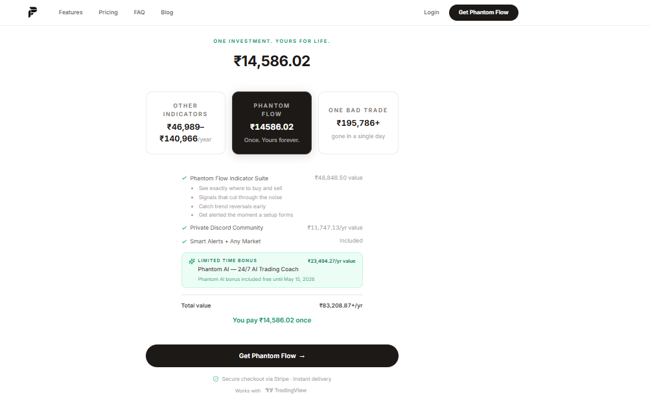Select the One Bad Trade card

click(358, 123)
